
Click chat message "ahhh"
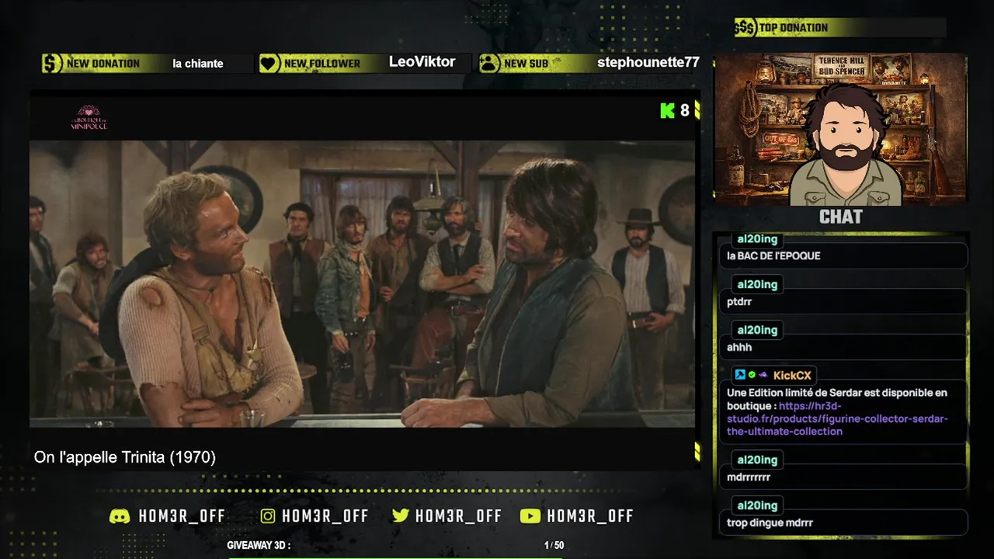coord(739,347)
